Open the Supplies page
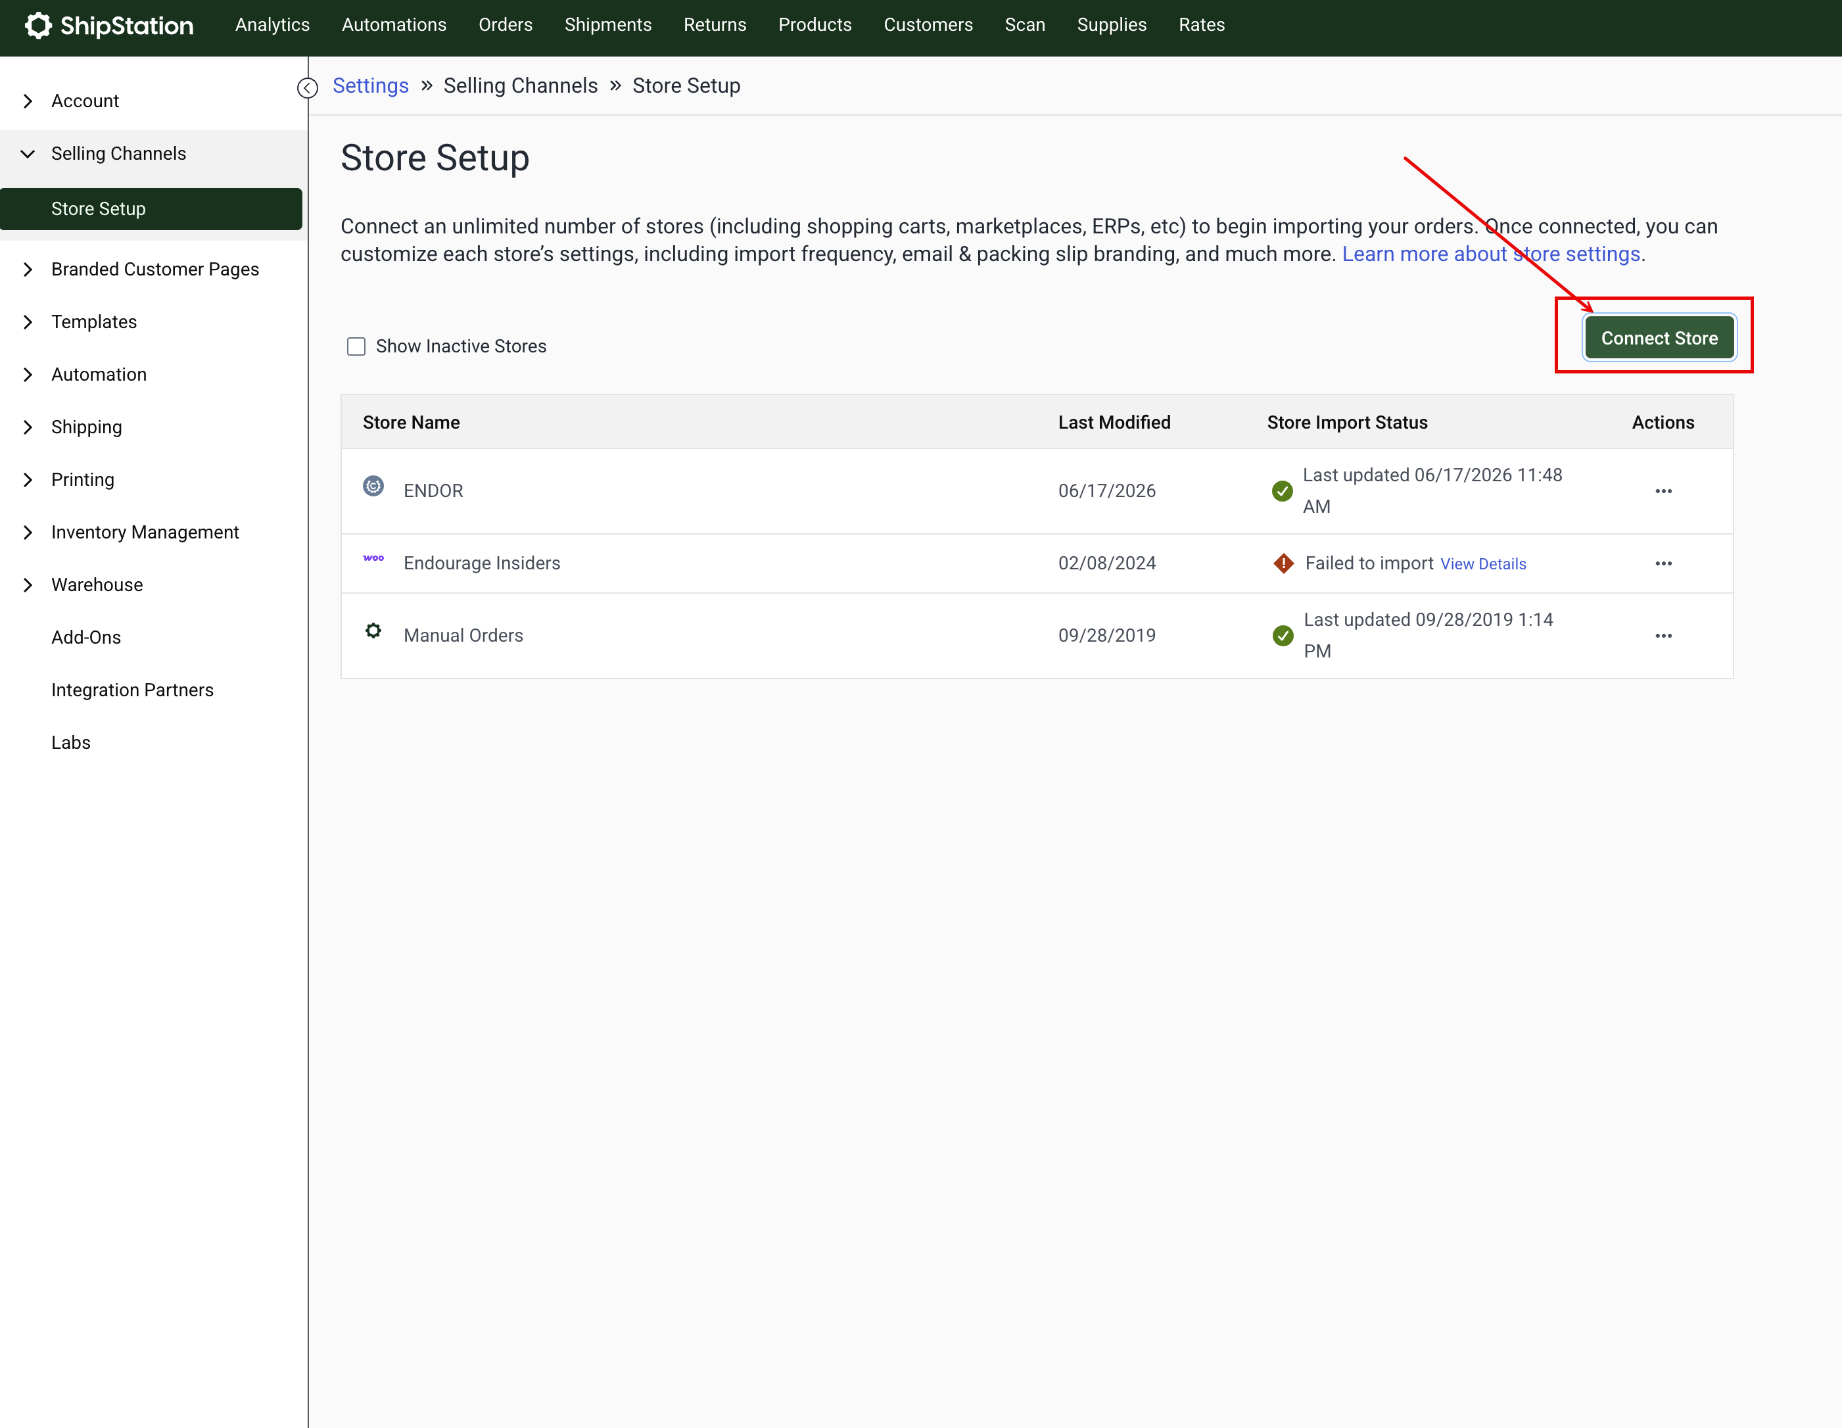The width and height of the screenshot is (1842, 1428). (1112, 25)
